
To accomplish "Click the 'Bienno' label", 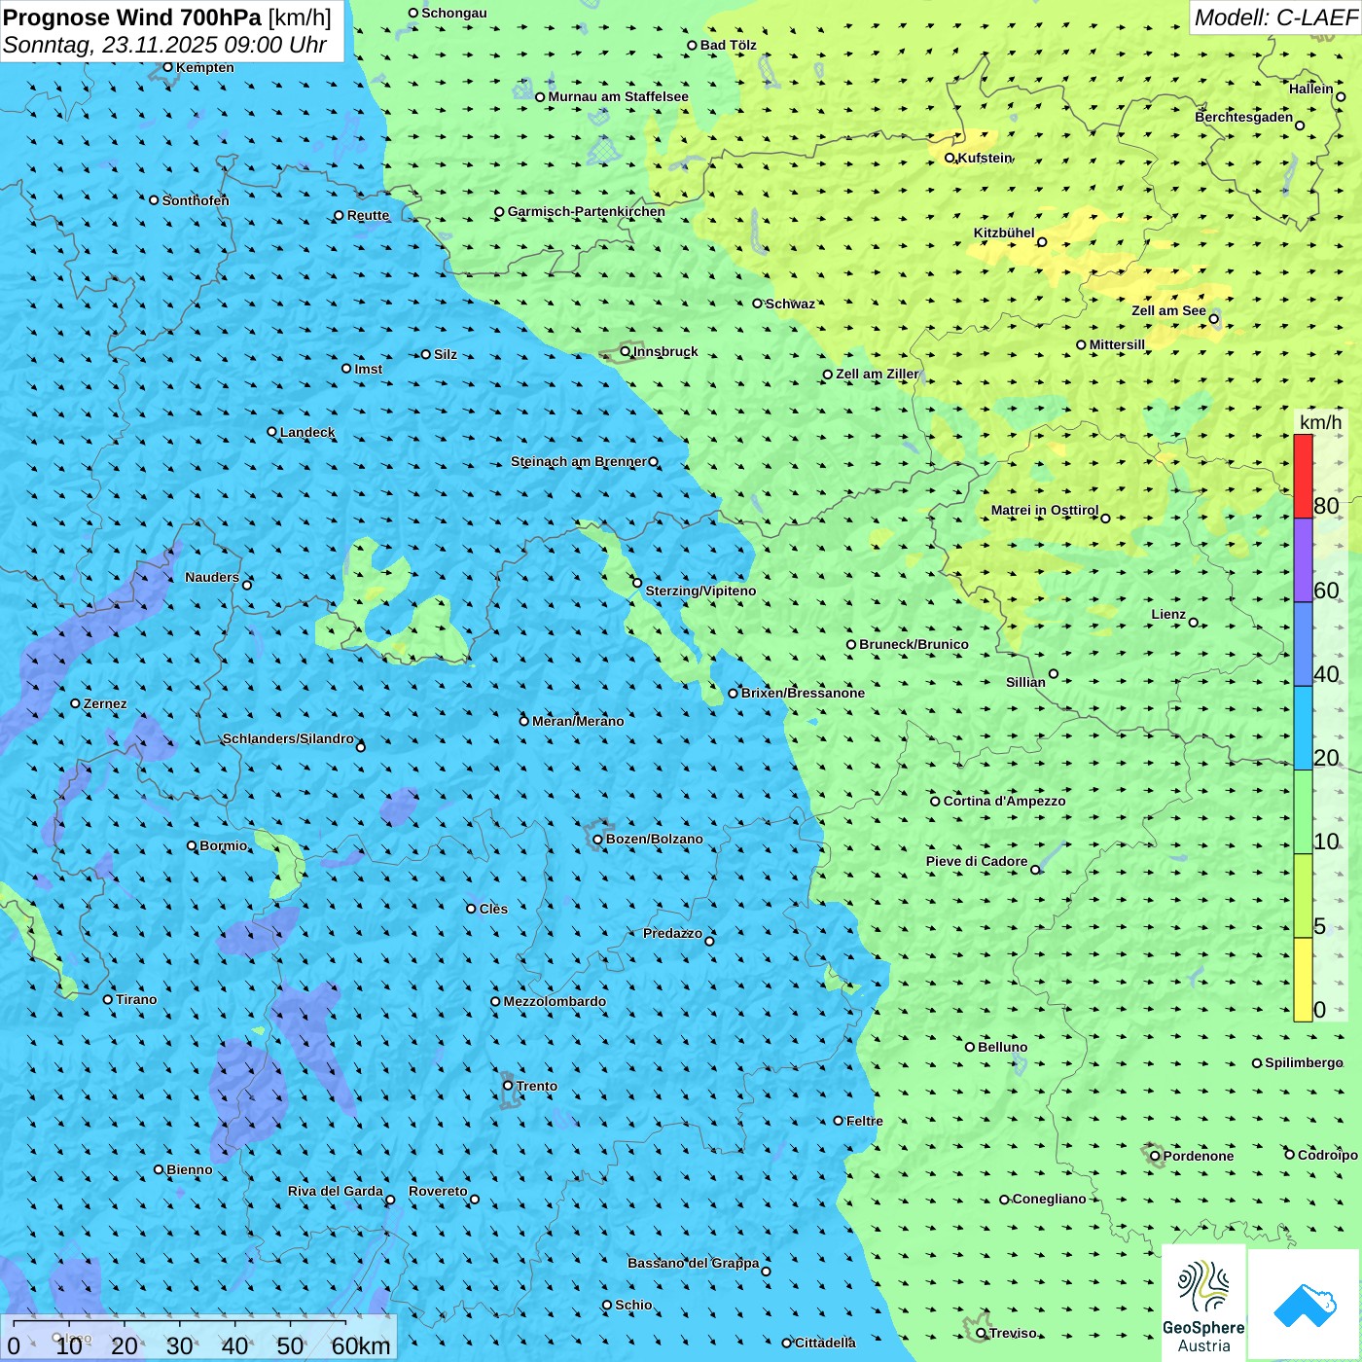I will pos(189,1169).
